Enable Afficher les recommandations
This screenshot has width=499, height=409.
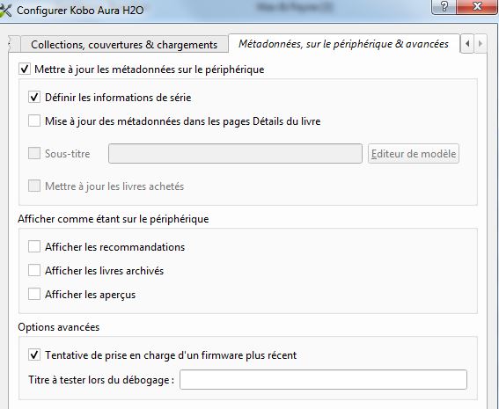click(34, 246)
